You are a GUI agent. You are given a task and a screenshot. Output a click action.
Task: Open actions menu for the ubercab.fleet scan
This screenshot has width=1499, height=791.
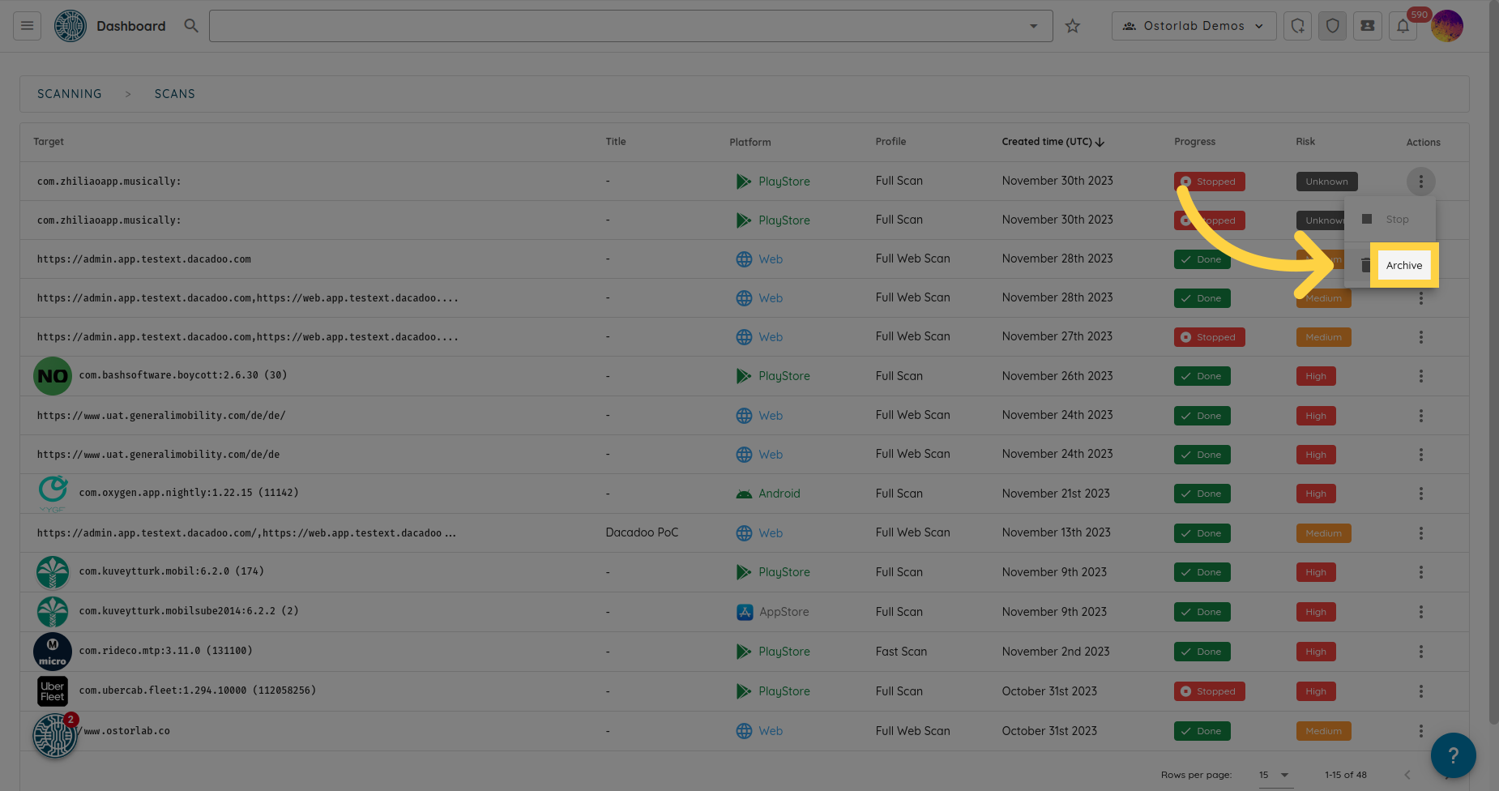pos(1420,691)
